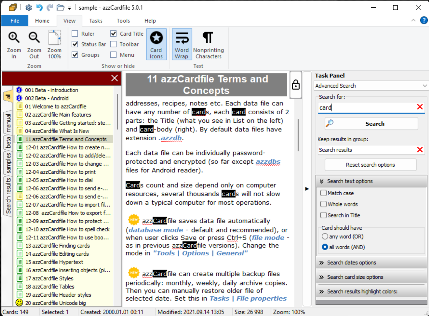The width and height of the screenshot is (429, 316).
Task: Toggle the Word Wrap icon
Action: [x=182, y=44]
